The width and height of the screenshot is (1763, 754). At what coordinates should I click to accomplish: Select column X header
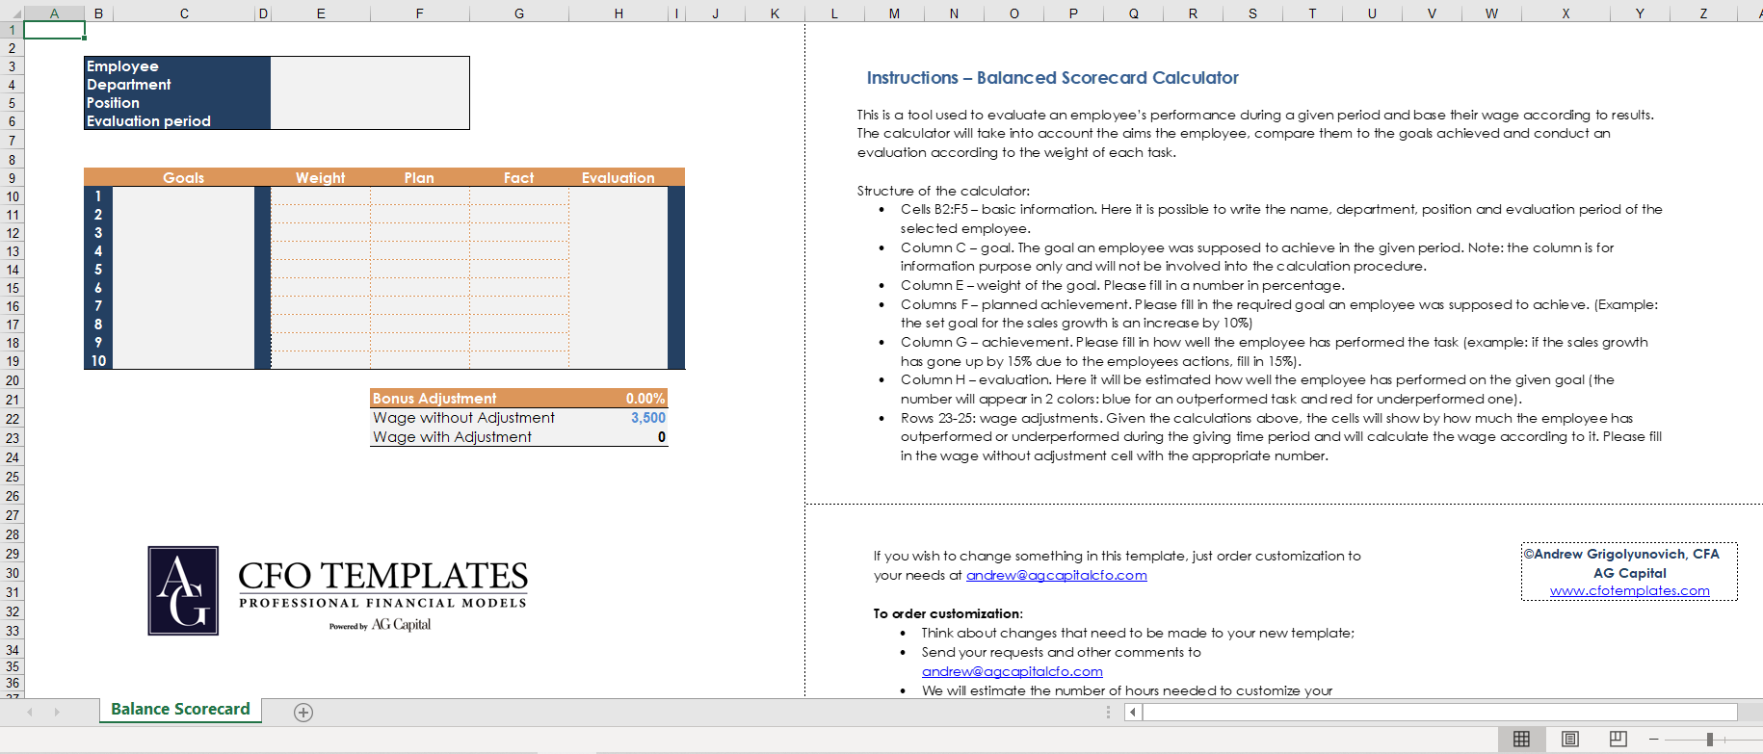[1566, 13]
